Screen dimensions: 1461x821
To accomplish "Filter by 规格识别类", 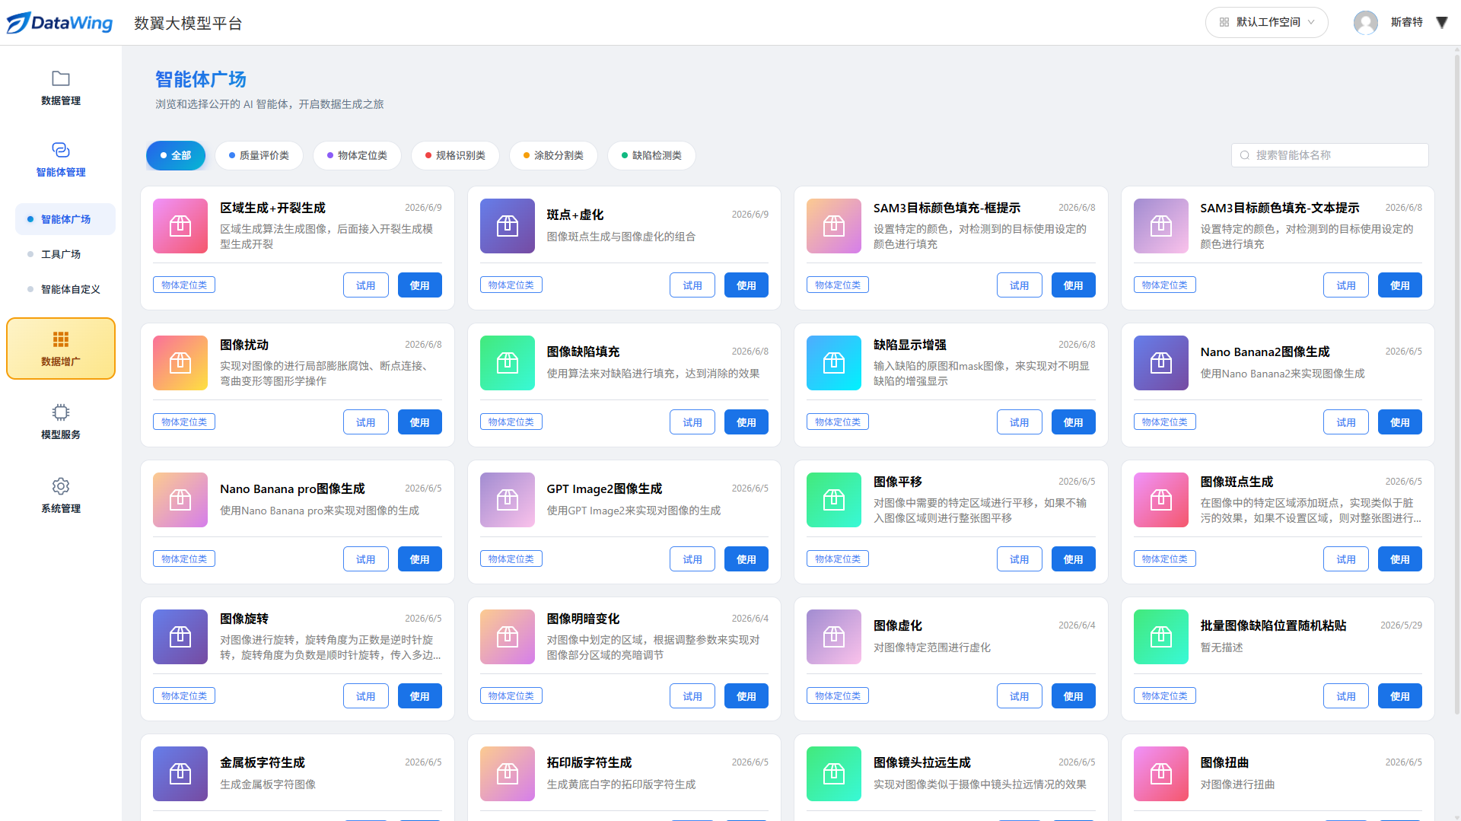I will pyautogui.click(x=455, y=155).
